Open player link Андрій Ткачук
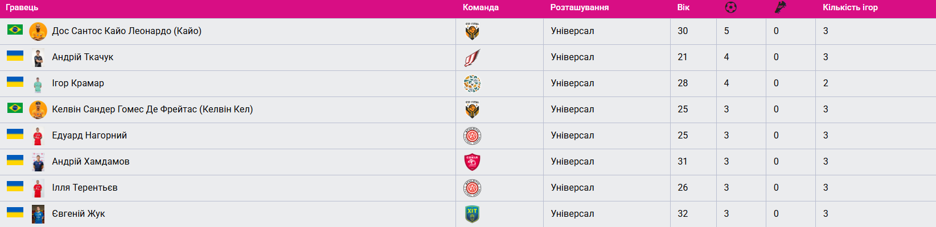The image size is (936, 227). [x=83, y=57]
